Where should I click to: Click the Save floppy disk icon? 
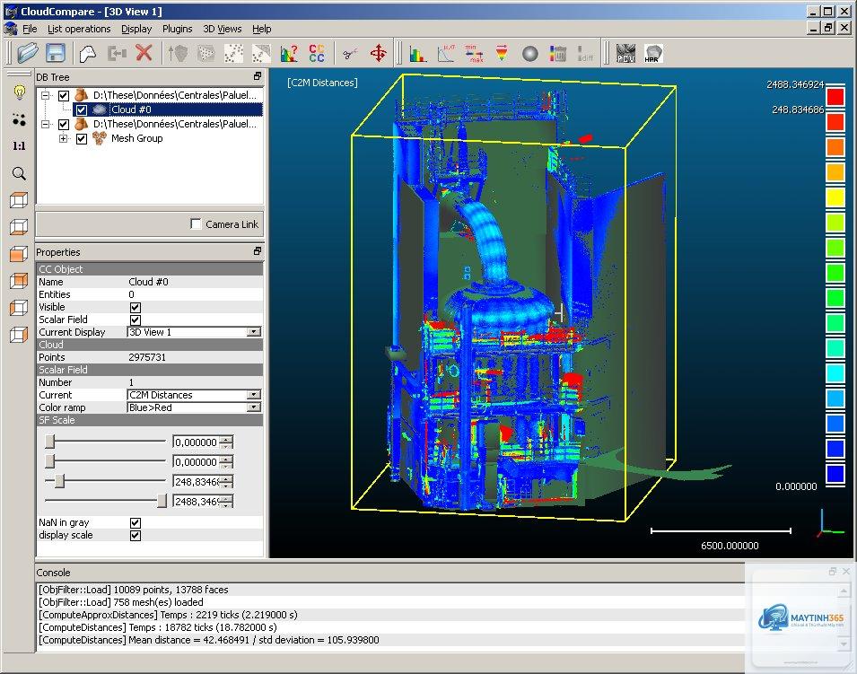[x=56, y=53]
